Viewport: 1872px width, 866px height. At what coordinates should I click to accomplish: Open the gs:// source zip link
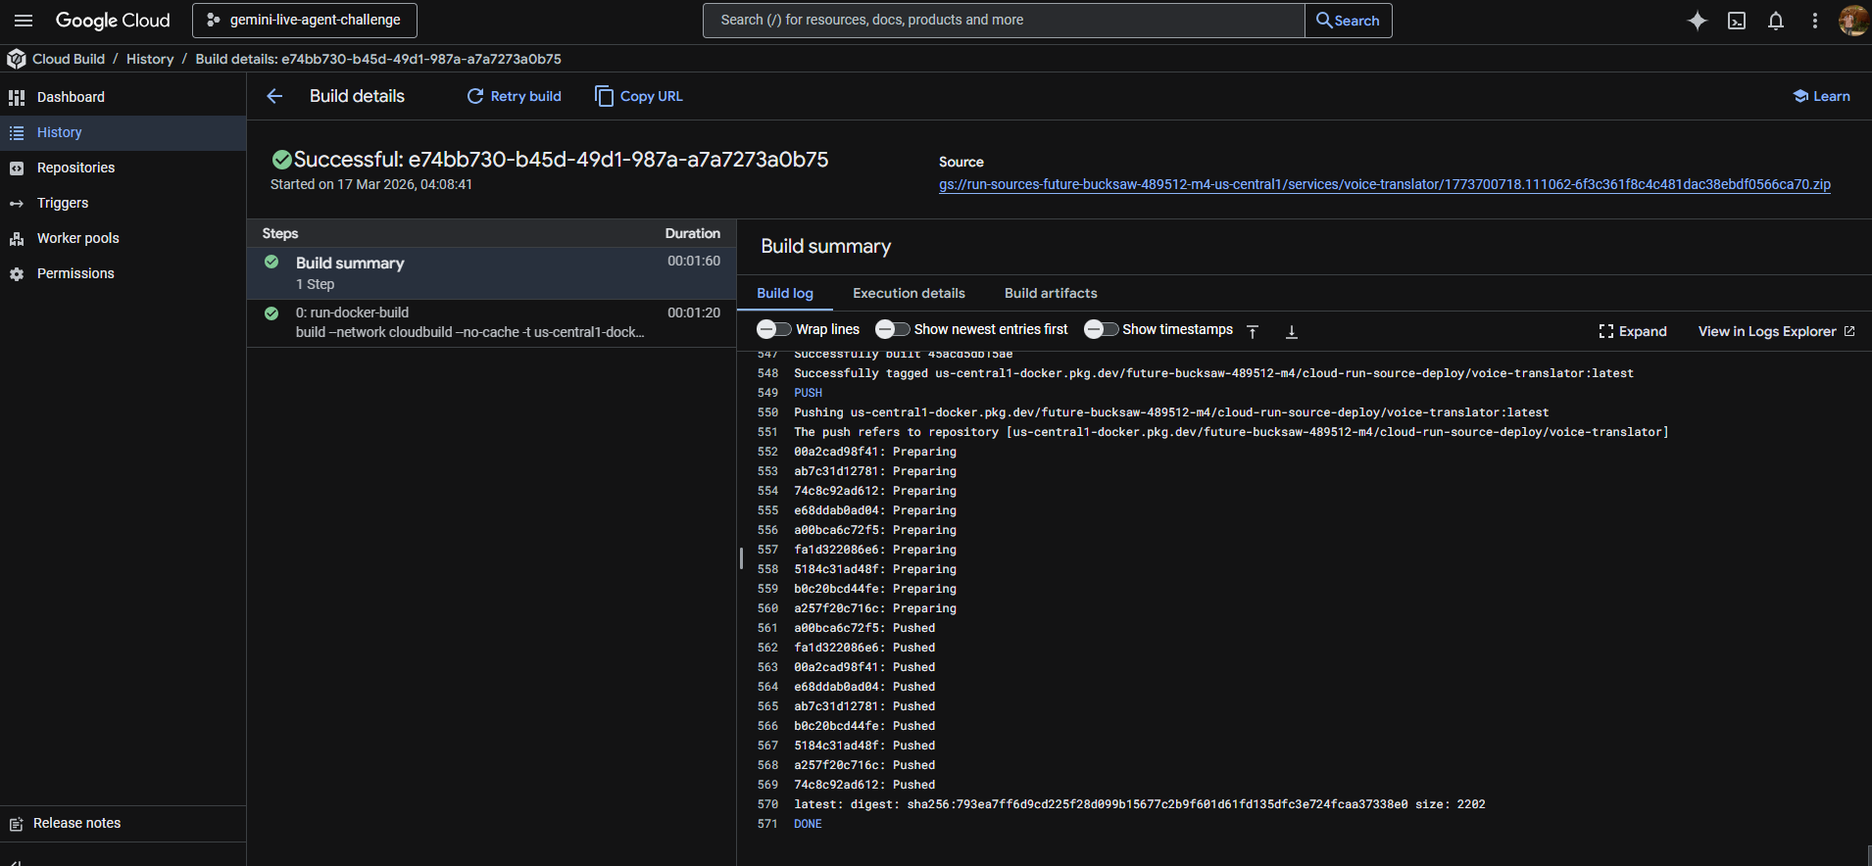click(1384, 184)
